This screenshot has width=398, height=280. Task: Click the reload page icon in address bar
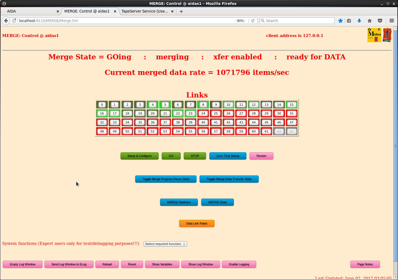click(253, 21)
